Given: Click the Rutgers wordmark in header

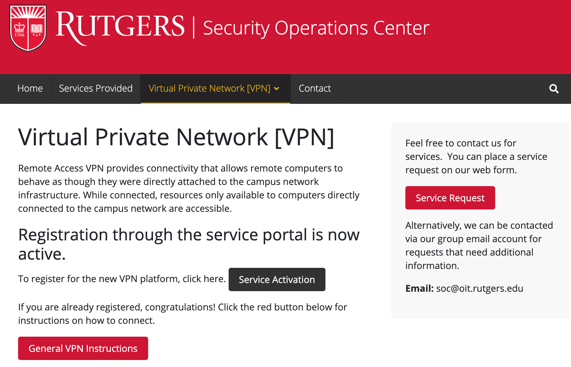Looking at the screenshot, I should 120,27.
